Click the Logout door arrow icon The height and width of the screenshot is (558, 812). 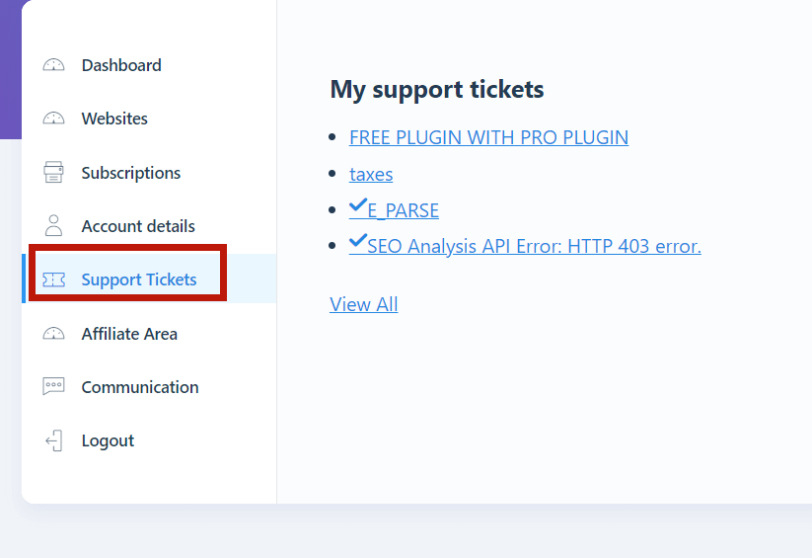54,440
